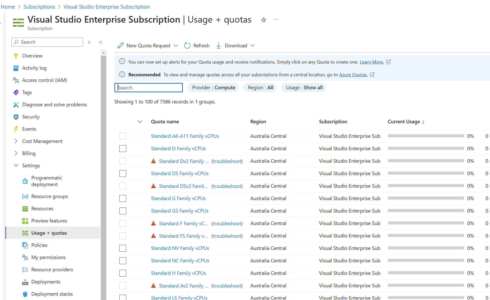Click the Security shield icon

coord(16,117)
